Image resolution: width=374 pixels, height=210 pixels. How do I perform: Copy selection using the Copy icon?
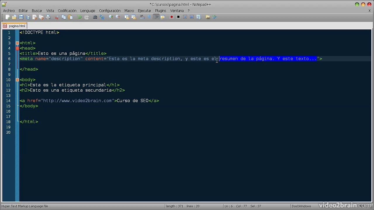(x=64, y=17)
